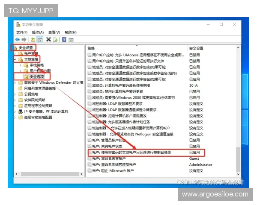
Task: Expand the 帐户策略 tree node
Action: click(x=15, y=53)
